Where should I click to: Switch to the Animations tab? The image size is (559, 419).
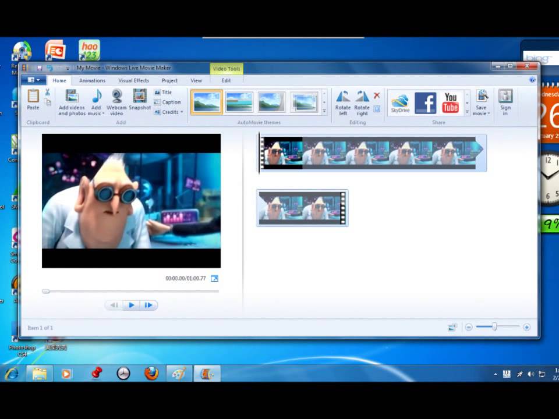click(93, 80)
